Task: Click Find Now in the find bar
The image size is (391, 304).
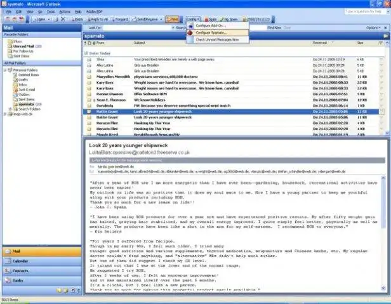Action: [x=274, y=28]
